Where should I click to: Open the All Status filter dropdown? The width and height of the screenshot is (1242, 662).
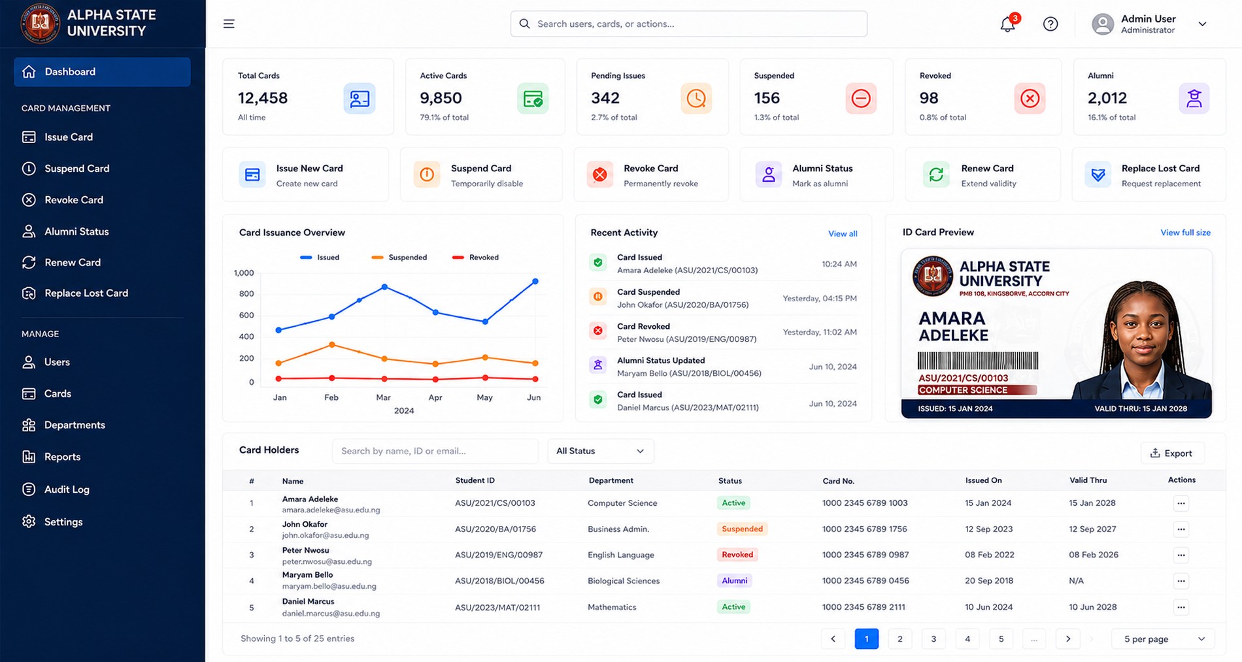pyautogui.click(x=600, y=451)
